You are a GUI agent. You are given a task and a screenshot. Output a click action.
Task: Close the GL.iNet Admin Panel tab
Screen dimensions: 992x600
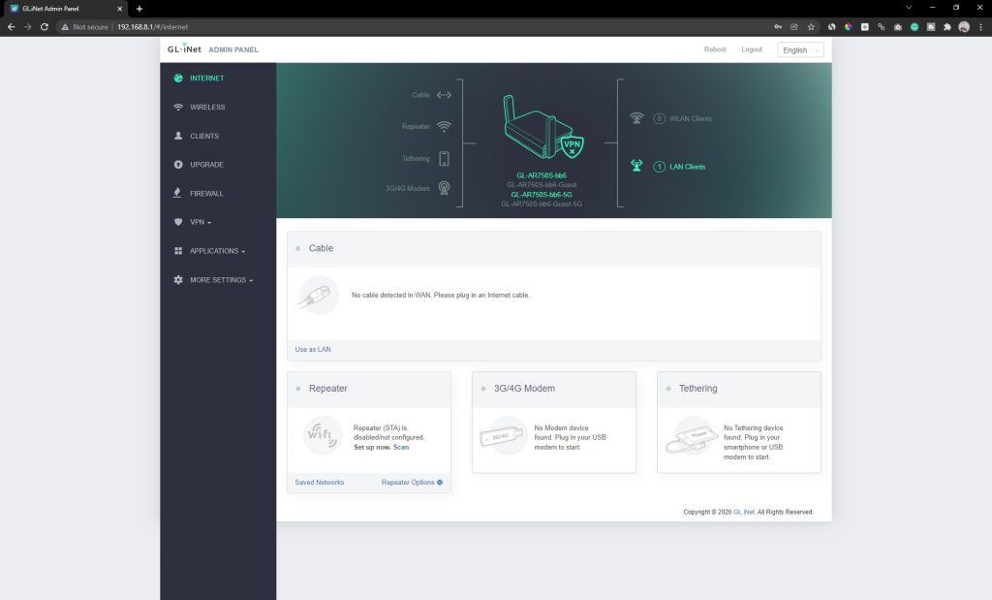119,9
